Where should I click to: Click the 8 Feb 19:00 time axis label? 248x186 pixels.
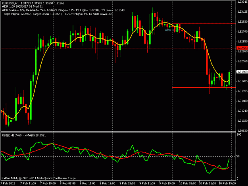pyautogui.click(x=107, y=183)
